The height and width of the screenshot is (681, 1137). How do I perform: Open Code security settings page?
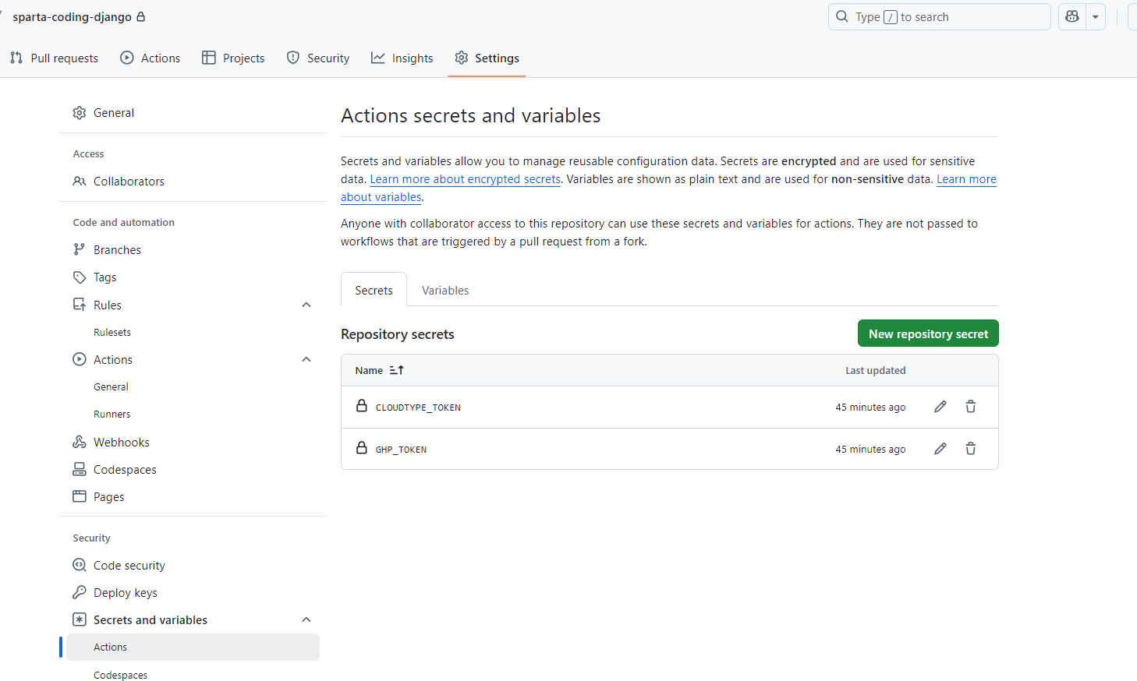pos(129,565)
